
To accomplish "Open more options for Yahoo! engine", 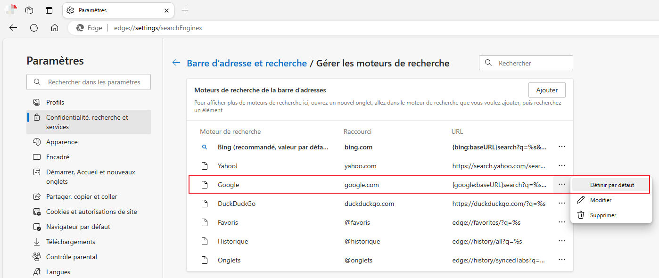I will point(561,165).
